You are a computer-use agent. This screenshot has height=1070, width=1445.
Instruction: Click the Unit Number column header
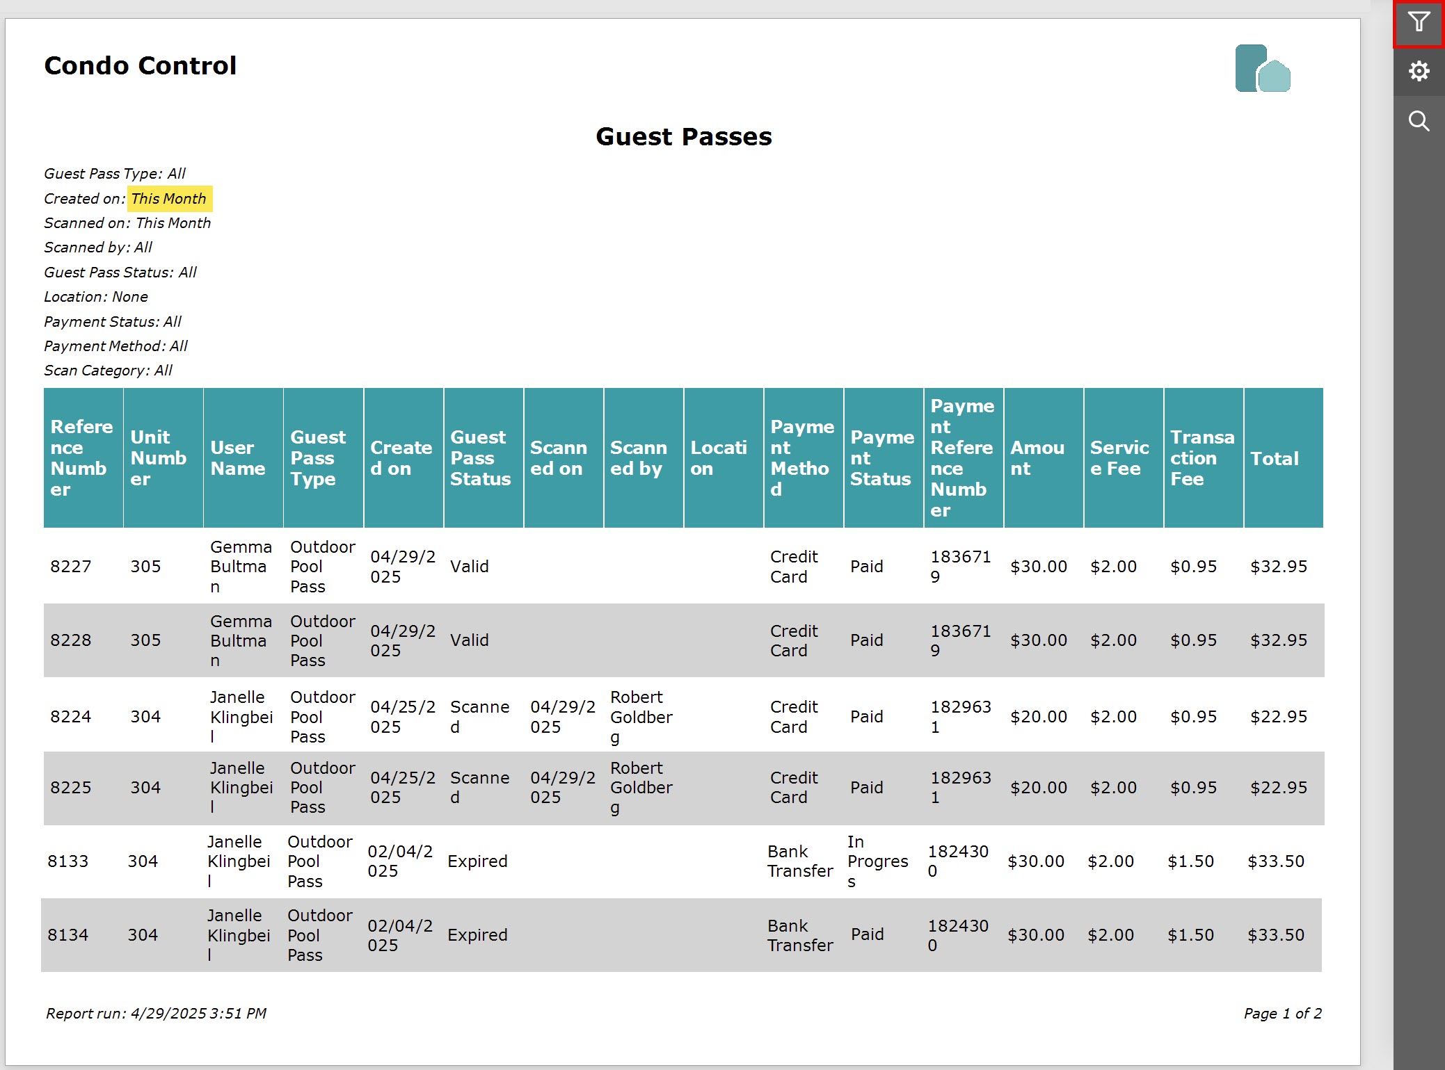[x=163, y=457]
